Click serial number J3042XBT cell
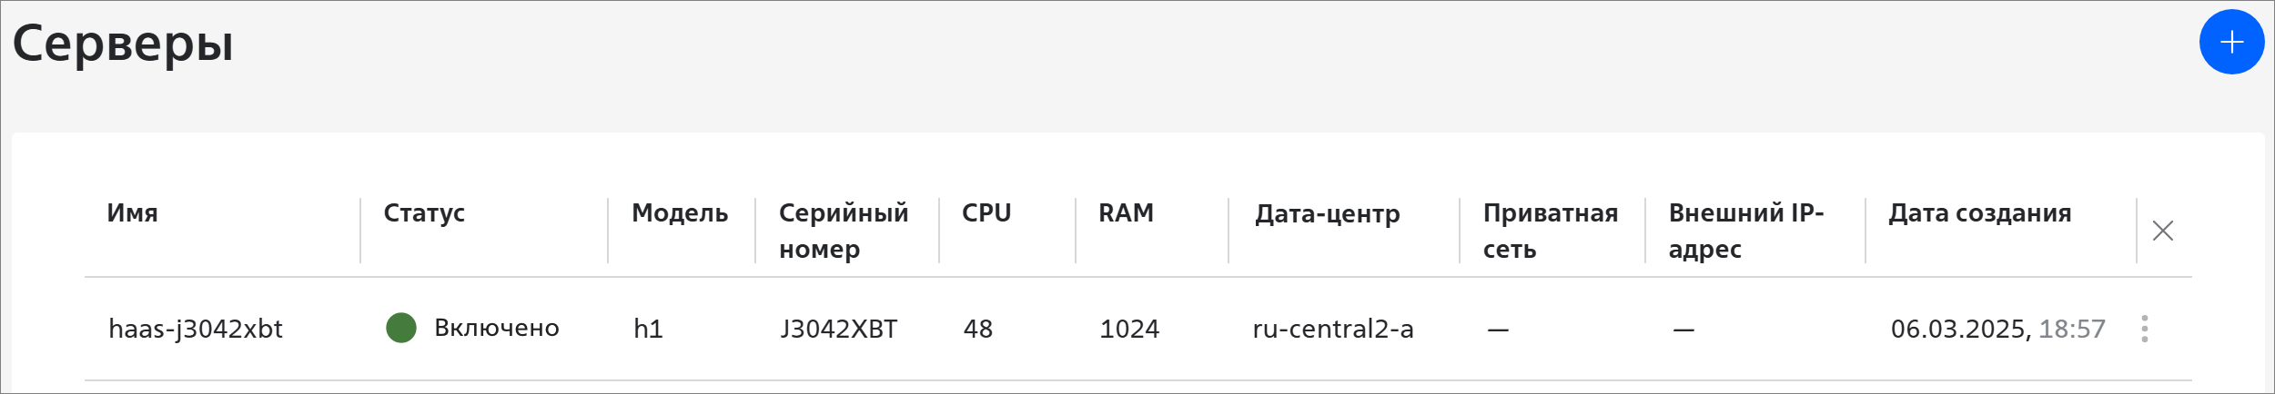Viewport: 2275px width, 394px height. pos(839,329)
